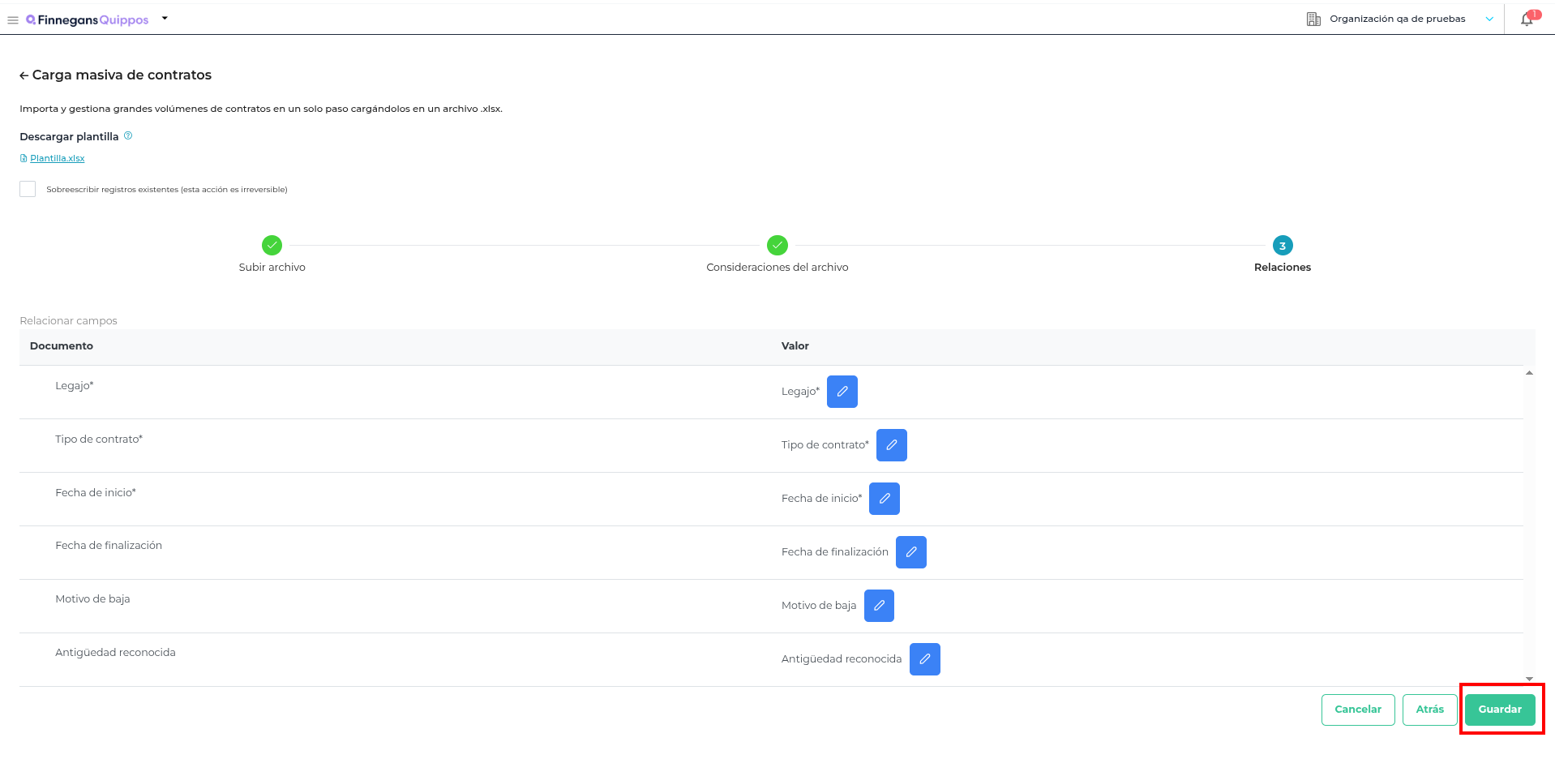Viewport: 1555px width, 759px height.
Task: Enable Sobreescribir registros existentes checkbox
Action: 28,189
